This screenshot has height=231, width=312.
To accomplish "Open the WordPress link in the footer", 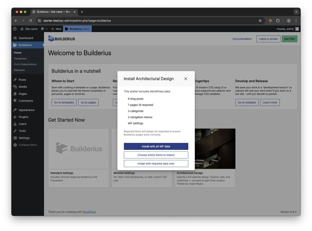I will point(89,212).
